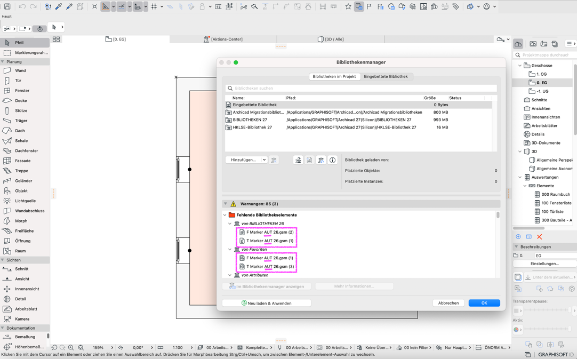Viewport: 577px width, 359px height.
Task: Collapse the Auswertungen tree node
Action: pyautogui.click(x=520, y=177)
